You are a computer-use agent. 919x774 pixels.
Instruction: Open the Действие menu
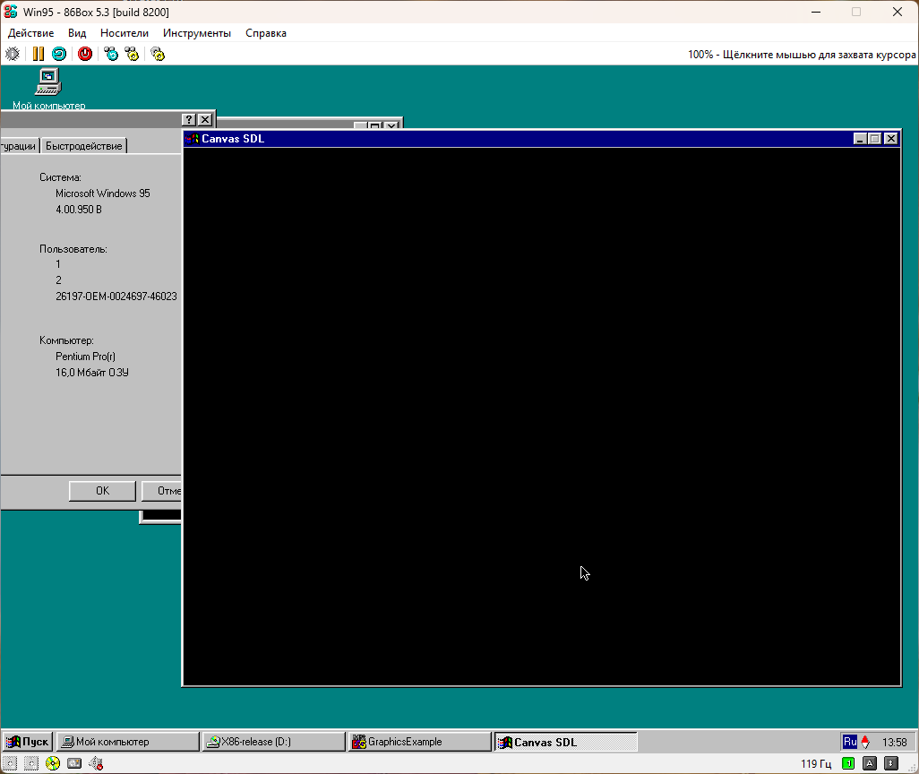pyautogui.click(x=31, y=33)
